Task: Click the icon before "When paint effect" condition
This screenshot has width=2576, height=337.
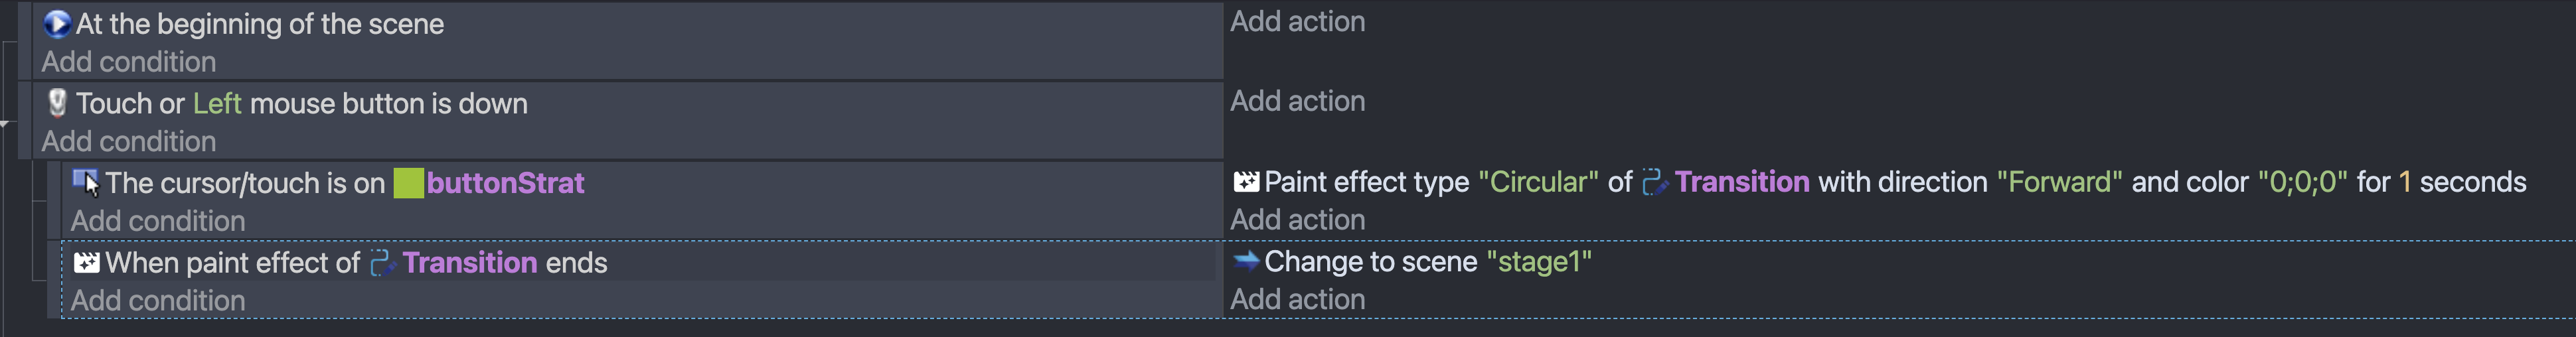Action: [86, 262]
